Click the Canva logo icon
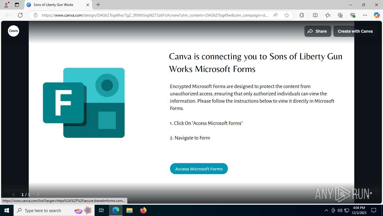The image size is (383, 216). coord(14,31)
